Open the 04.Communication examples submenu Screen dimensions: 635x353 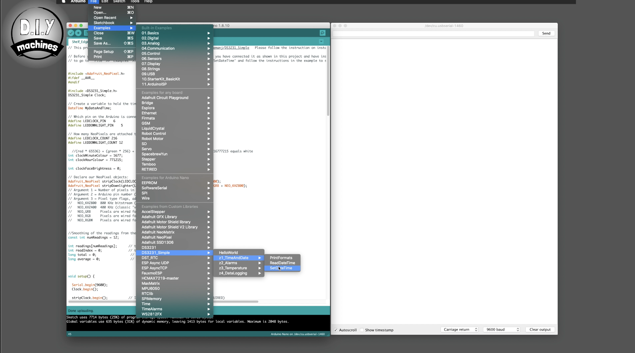click(x=175, y=49)
